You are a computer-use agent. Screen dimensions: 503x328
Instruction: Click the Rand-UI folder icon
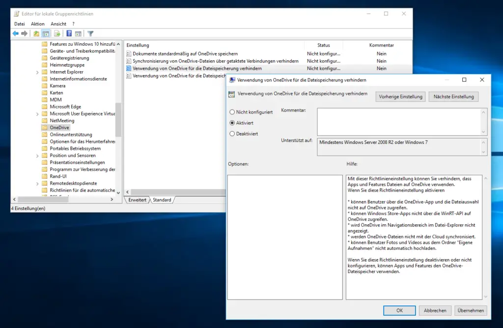pos(45,176)
